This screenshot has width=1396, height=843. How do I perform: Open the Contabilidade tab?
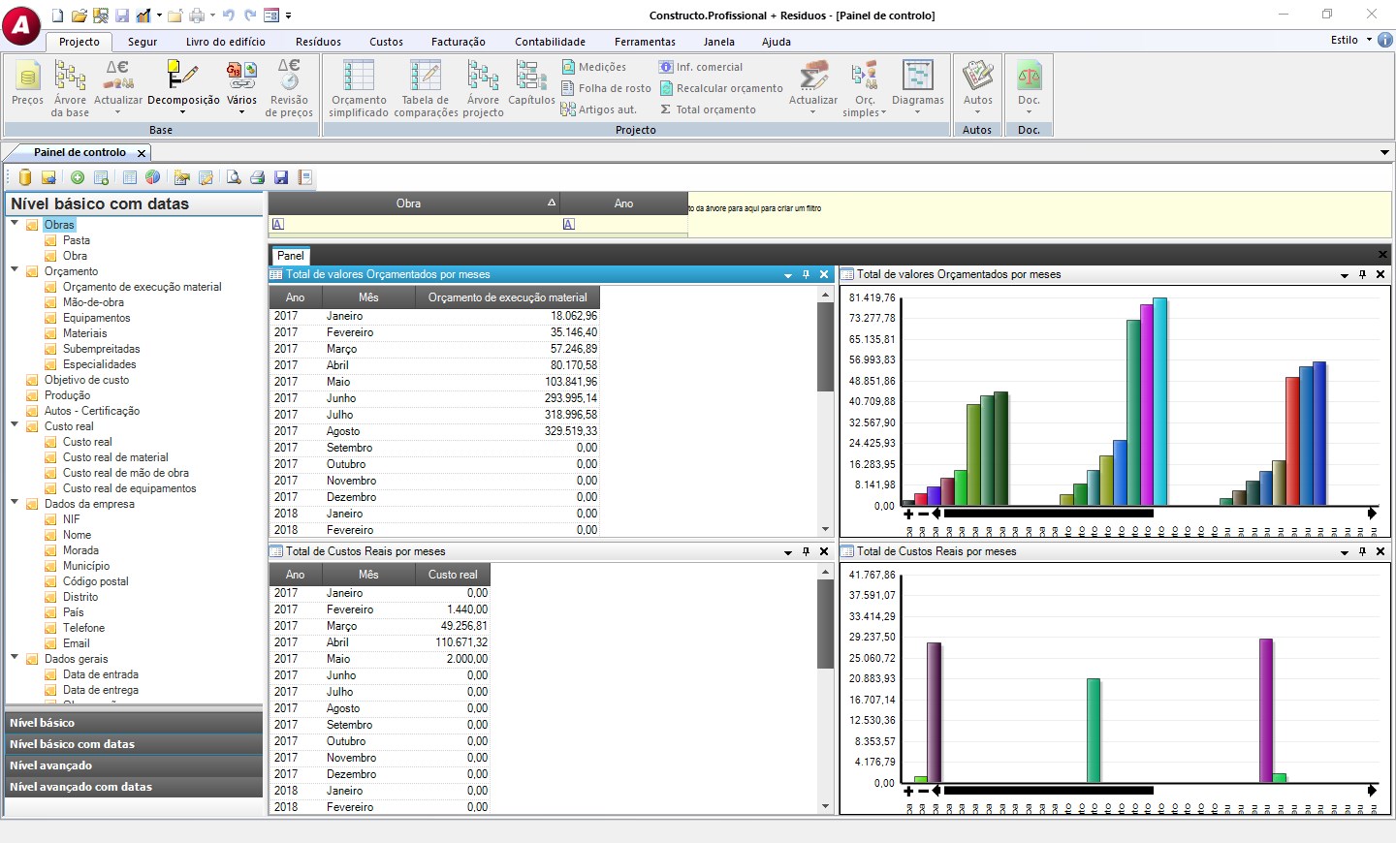(x=551, y=42)
